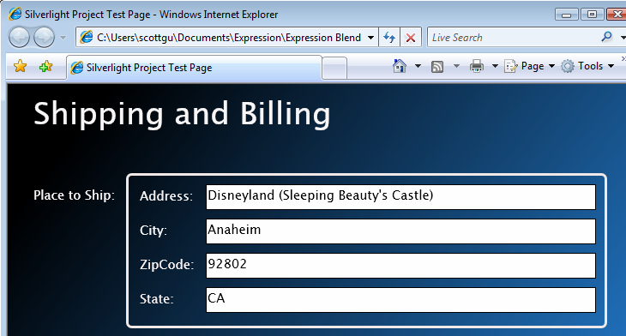Expand the Feeds dropdown arrow

tap(456, 66)
